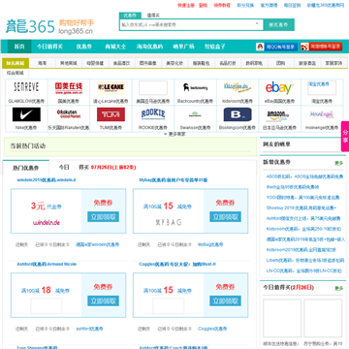The height and width of the screenshot is (349, 349).
Task: Open 优惠券 in the main navigation bar
Action: click(83, 47)
